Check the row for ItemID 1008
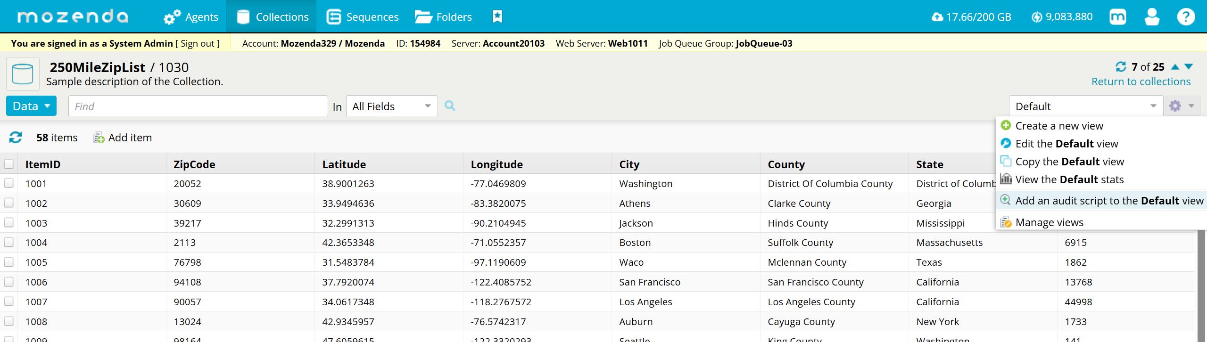The image size is (1207, 342). tap(8, 321)
